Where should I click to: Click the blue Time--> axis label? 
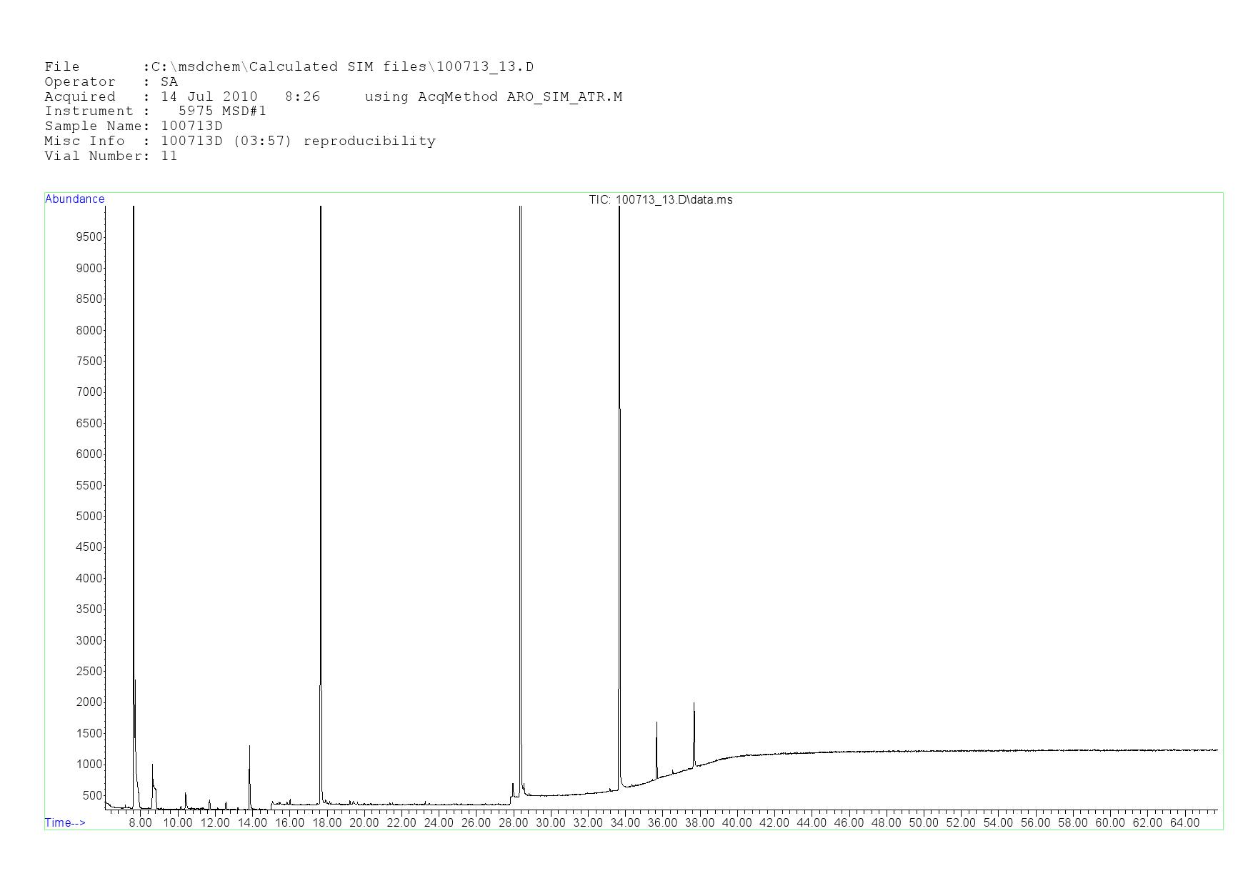[65, 823]
